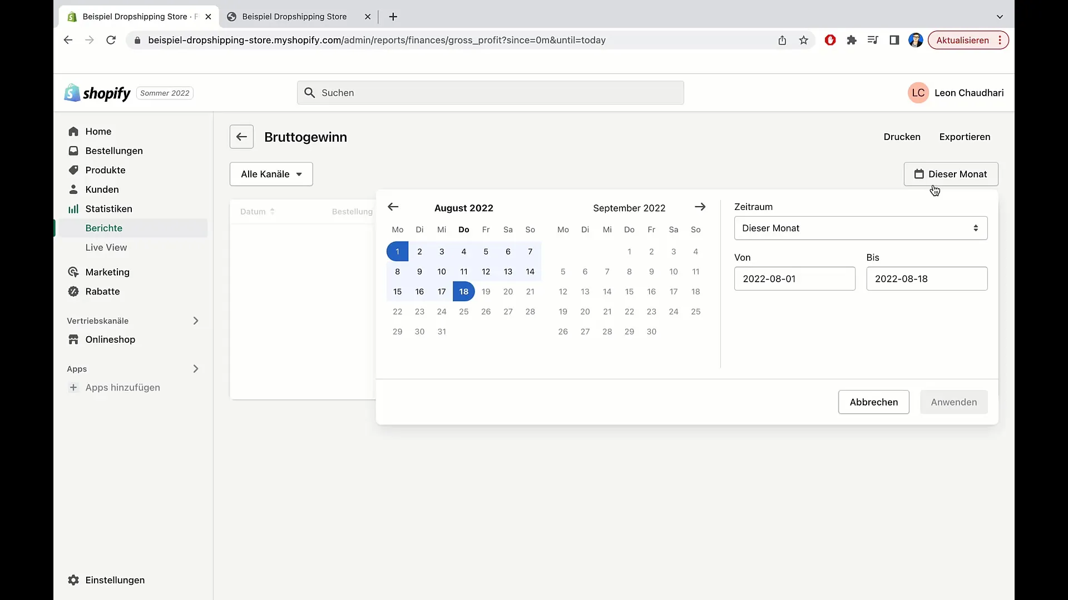Open the share page icon in address bar

click(782, 40)
